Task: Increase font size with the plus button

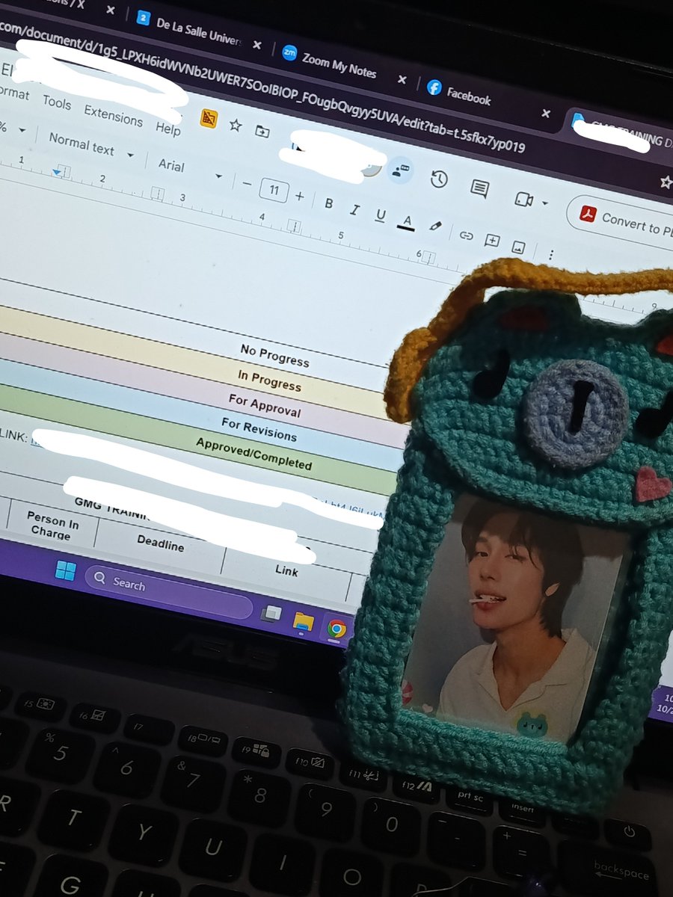Action: (300, 196)
